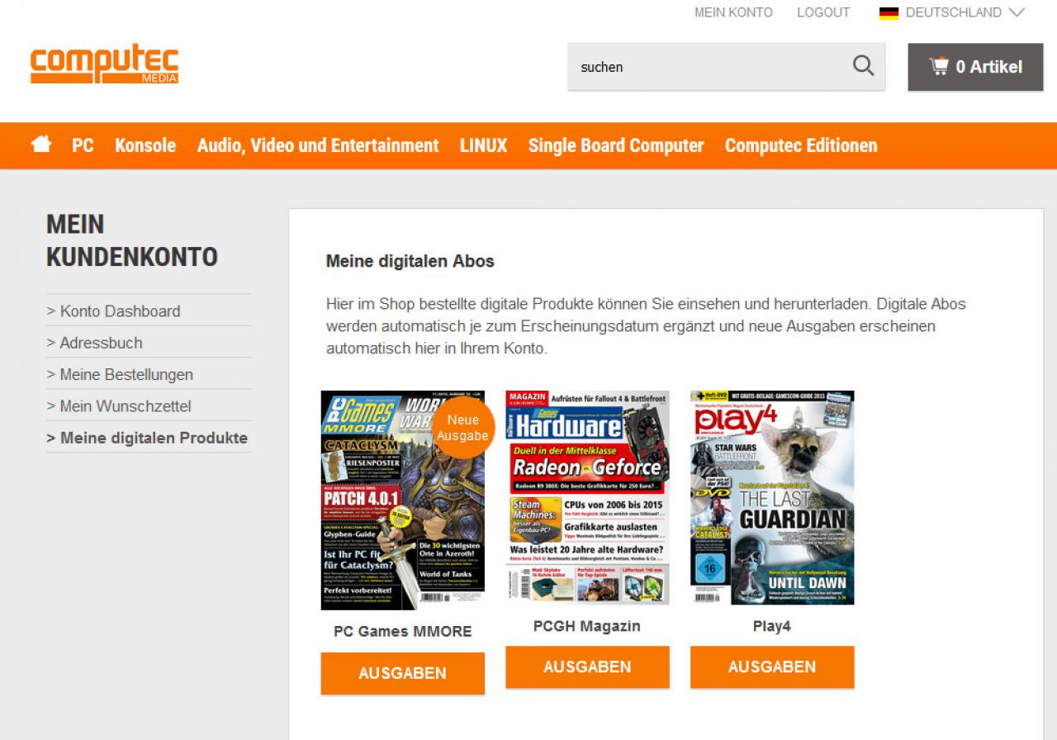
Task: Click AUSGABEN button under PC Games MMORE
Action: [x=402, y=673]
